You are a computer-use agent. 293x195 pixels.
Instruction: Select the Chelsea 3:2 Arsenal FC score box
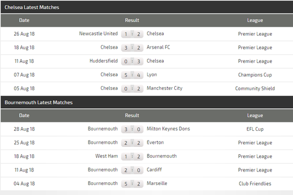132,48
